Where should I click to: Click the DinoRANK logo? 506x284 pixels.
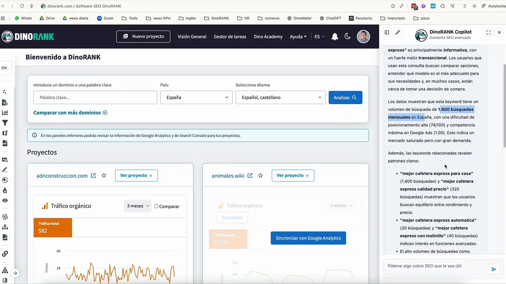pyautogui.click(x=28, y=37)
